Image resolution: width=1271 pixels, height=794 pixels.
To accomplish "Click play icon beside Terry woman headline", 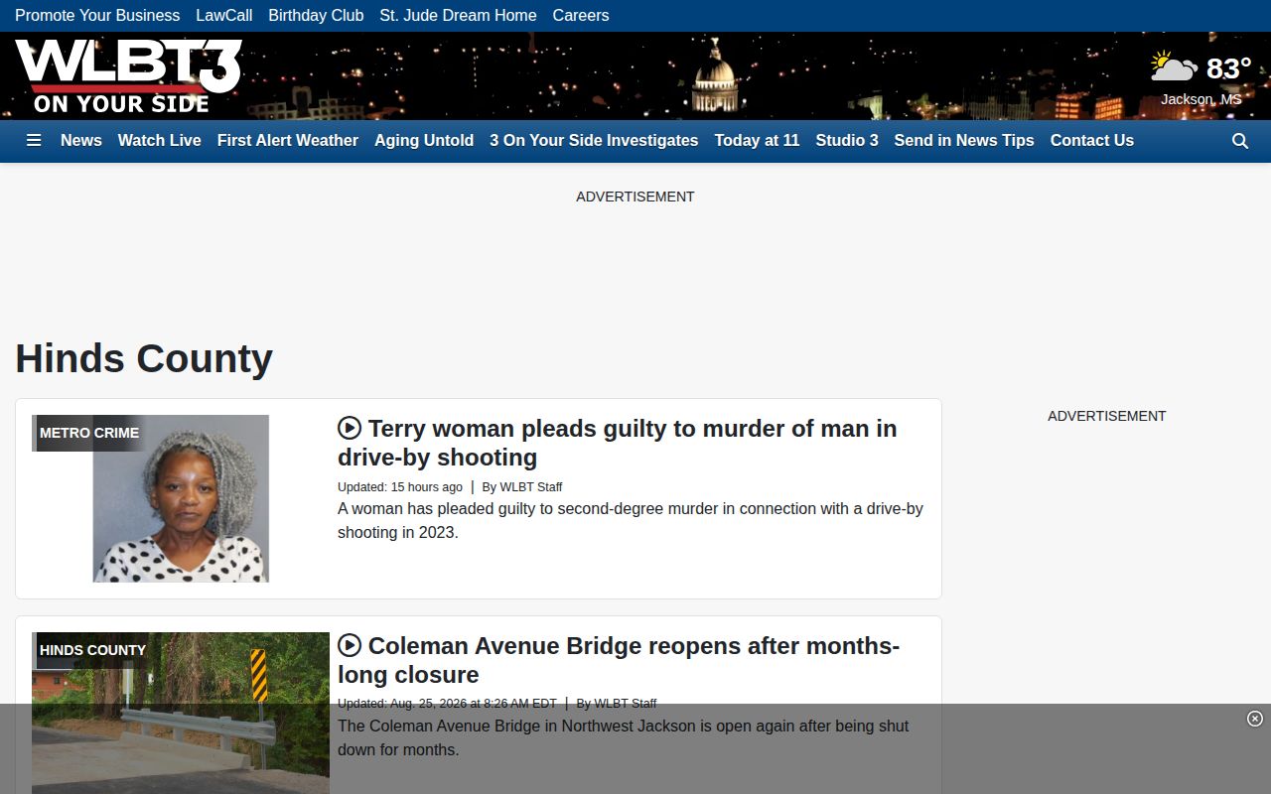I will (x=350, y=428).
